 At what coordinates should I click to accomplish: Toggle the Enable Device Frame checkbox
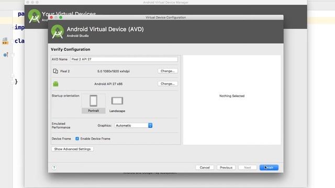[x=77, y=138]
